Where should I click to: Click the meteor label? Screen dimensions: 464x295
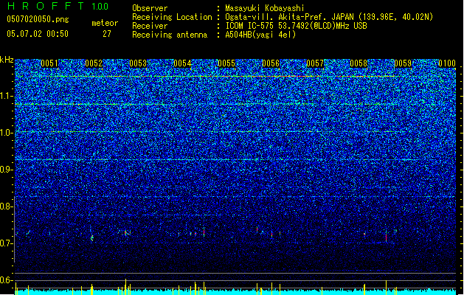coord(105,23)
